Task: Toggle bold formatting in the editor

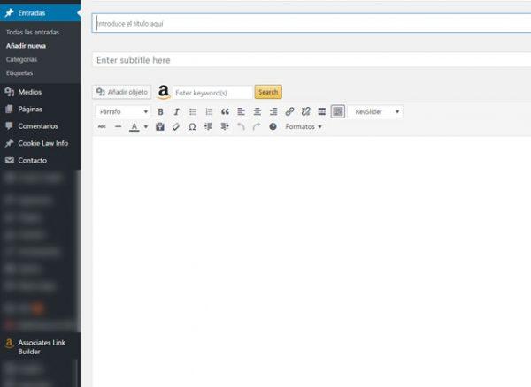Action: coord(160,112)
